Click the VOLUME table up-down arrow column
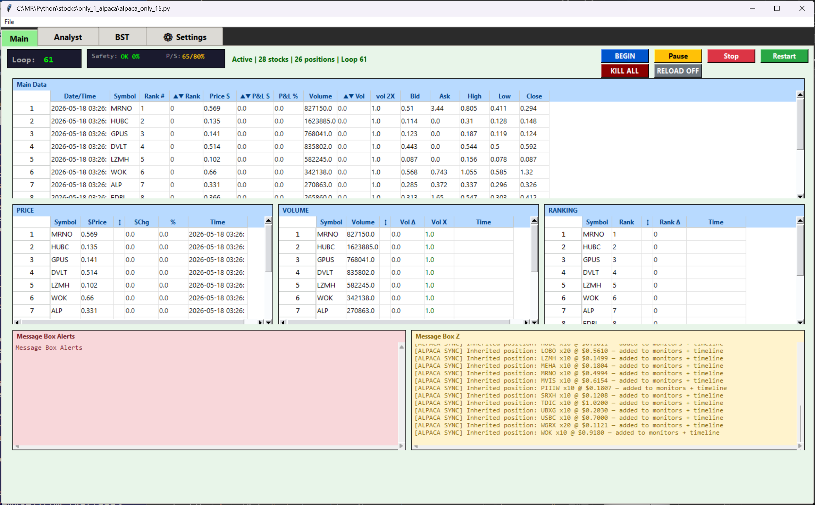815x505 pixels. tap(385, 222)
